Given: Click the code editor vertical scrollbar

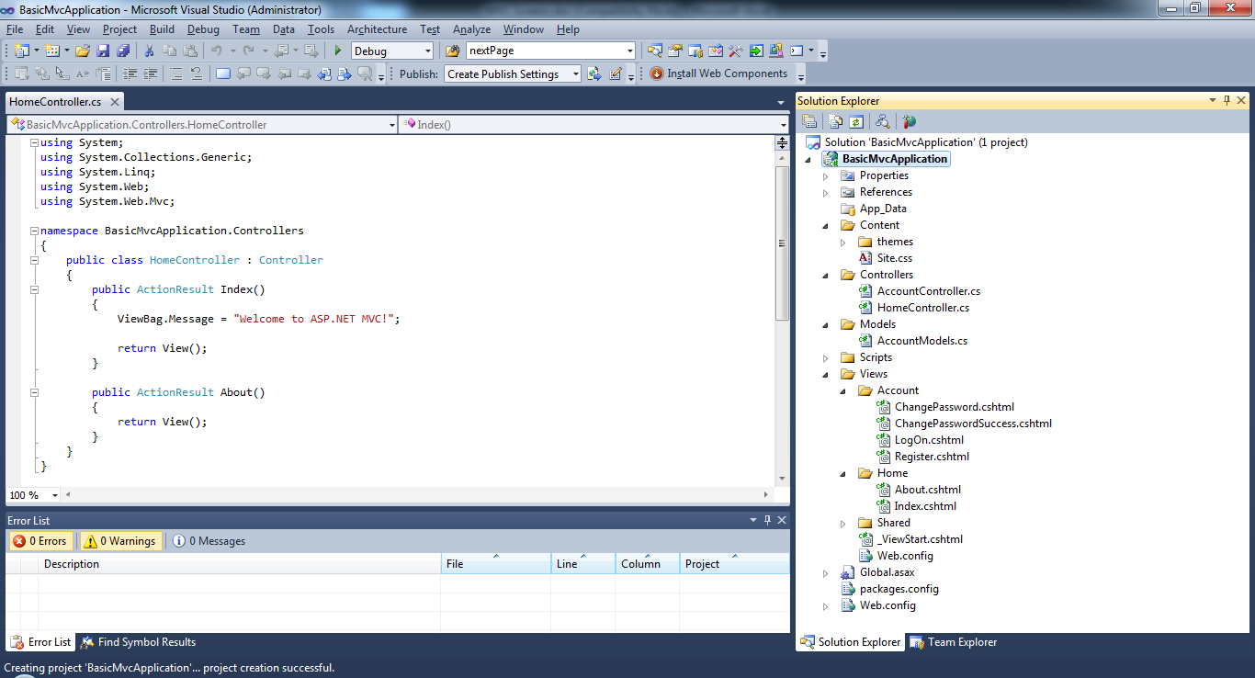Looking at the screenshot, I should pyautogui.click(x=782, y=243).
